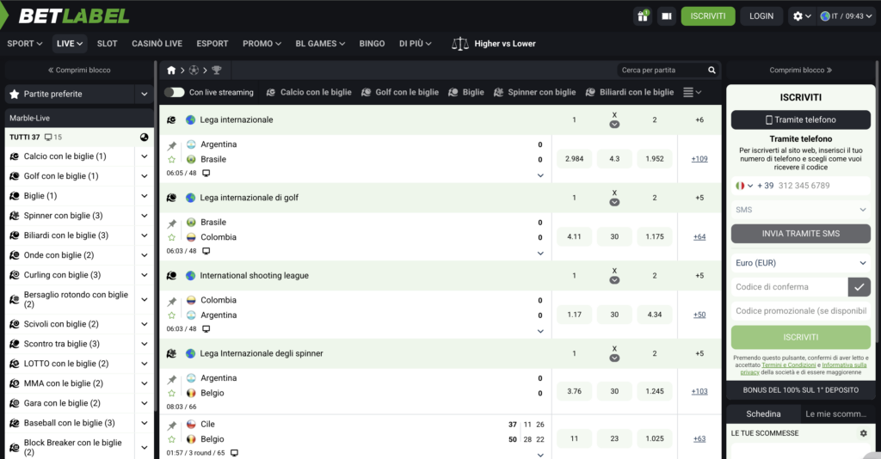The height and width of the screenshot is (459, 881).
Task: Open live stream icon for Cile vs Belgio
Action: pyautogui.click(x=234, y=453)
